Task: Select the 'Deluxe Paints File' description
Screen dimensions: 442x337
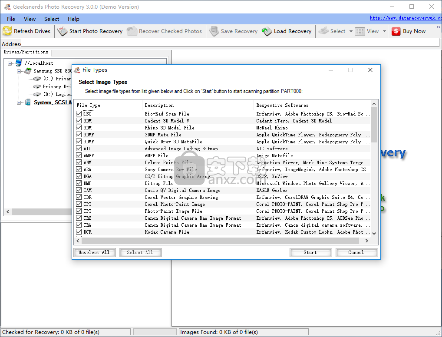Action: [x=168, y=162]
